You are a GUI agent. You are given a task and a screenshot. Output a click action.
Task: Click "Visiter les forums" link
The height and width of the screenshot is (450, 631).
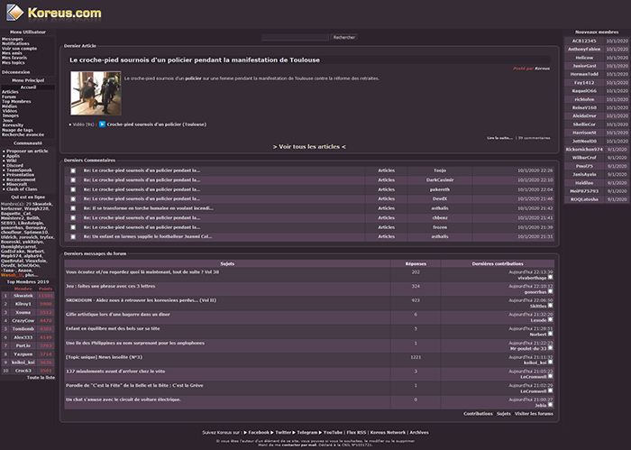point(534,413)
